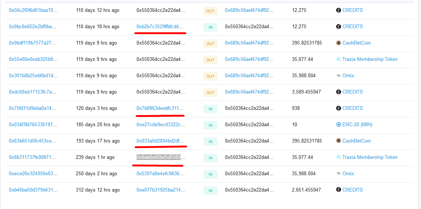Click the CashBetCoin token icon in the 119 days row

(x=338, y=43)
